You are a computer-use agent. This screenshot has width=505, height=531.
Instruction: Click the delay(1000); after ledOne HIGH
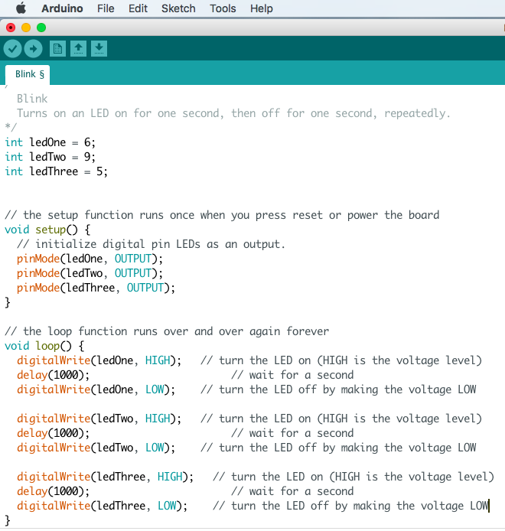[x=53, y=375]
